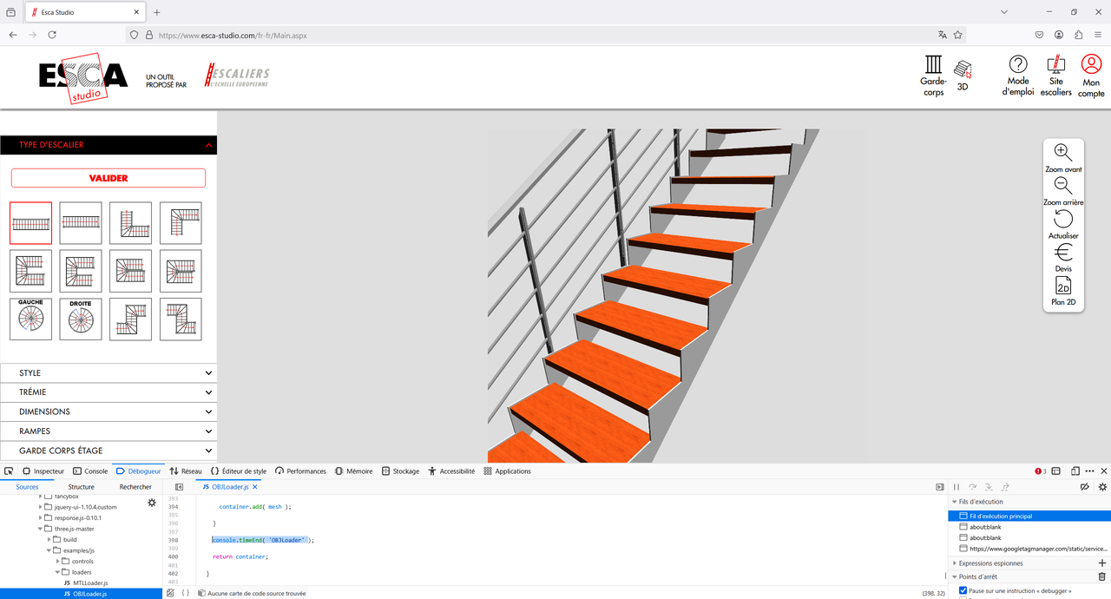Collapse the three.js-master folder
The image size is (1111, 599).
(40, 529)
